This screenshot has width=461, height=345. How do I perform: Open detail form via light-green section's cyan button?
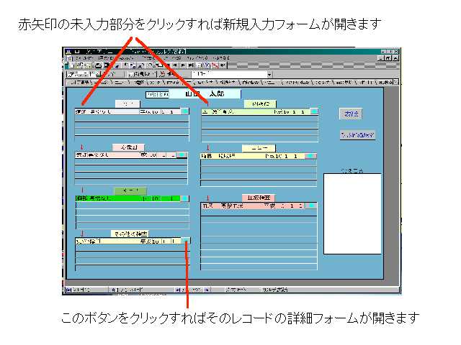click(x=314, y=111)
